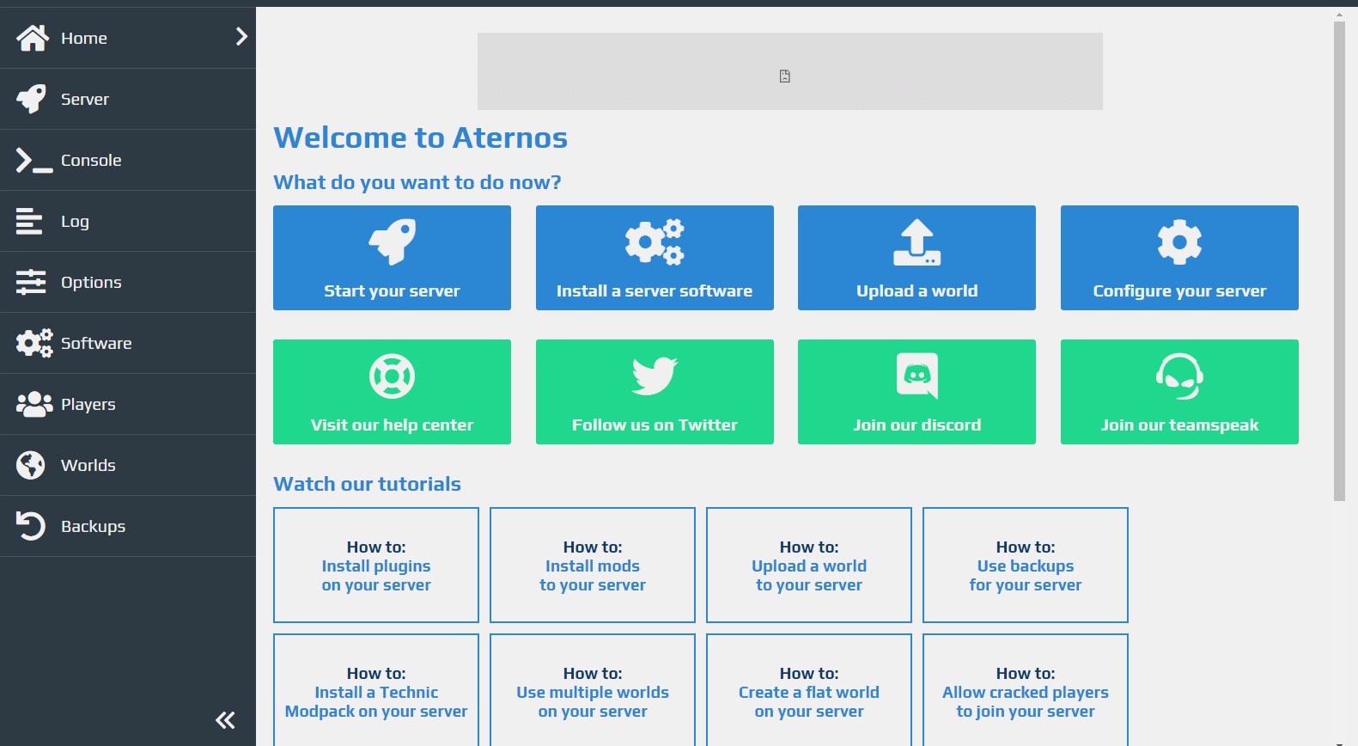Open tutorial Install mods to your server
1358x746 pixels.
pos(593,566)
